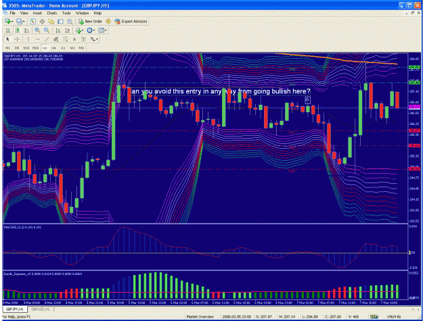Select the MN monthly timeframe
Screen dimensions: 423x321
tap(81, 48)
